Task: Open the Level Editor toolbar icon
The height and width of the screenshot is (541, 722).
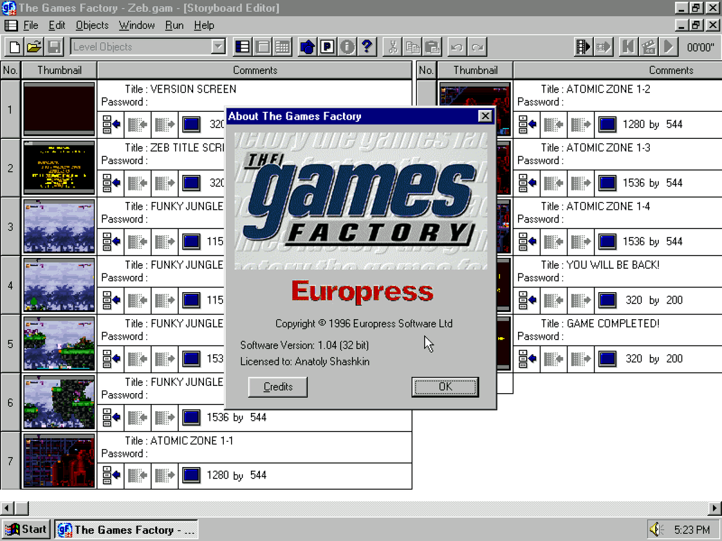Action: tap(262, 47)
